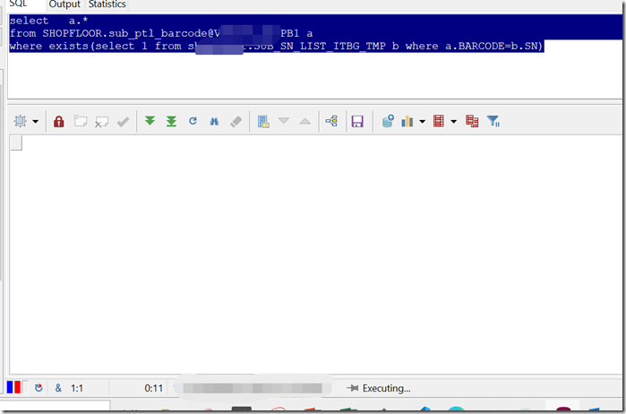
Task: Click the red padlock edit data icon
Action: click(x=59, y=121)
